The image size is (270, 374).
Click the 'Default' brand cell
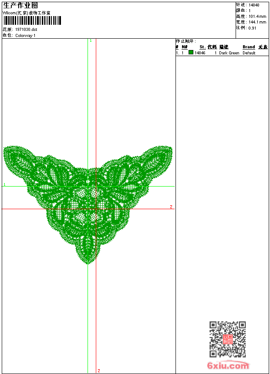click(x=249, y=53)
